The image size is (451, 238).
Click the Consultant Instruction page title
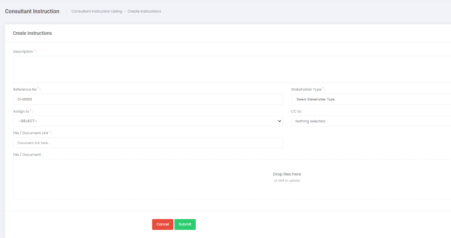(32, 11)
